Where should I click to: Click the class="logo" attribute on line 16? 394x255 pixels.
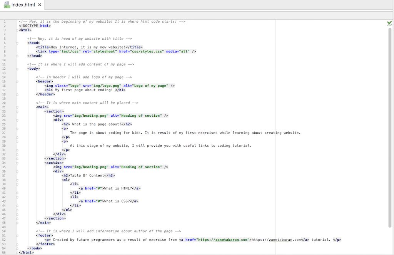point(68,86)
